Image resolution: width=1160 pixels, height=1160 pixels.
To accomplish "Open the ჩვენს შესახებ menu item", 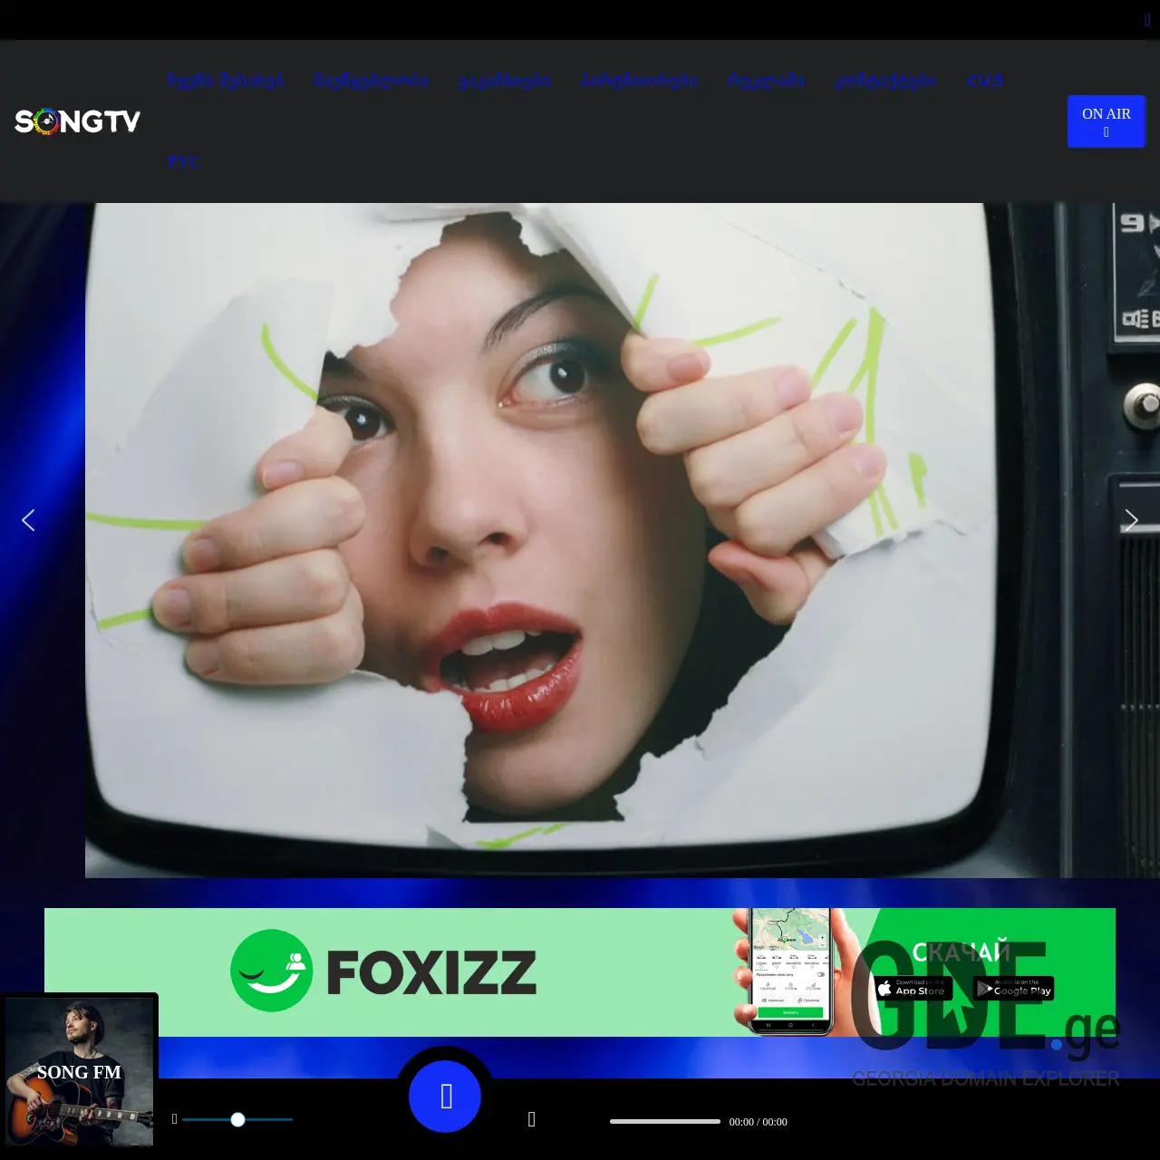I will point(227,81).
